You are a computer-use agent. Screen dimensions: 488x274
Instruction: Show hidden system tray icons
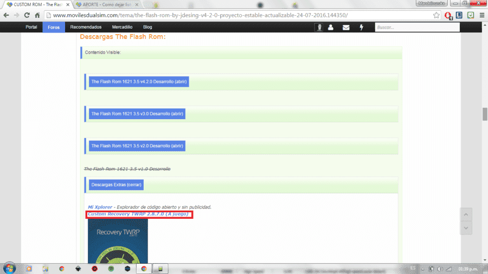coord(422,269)
